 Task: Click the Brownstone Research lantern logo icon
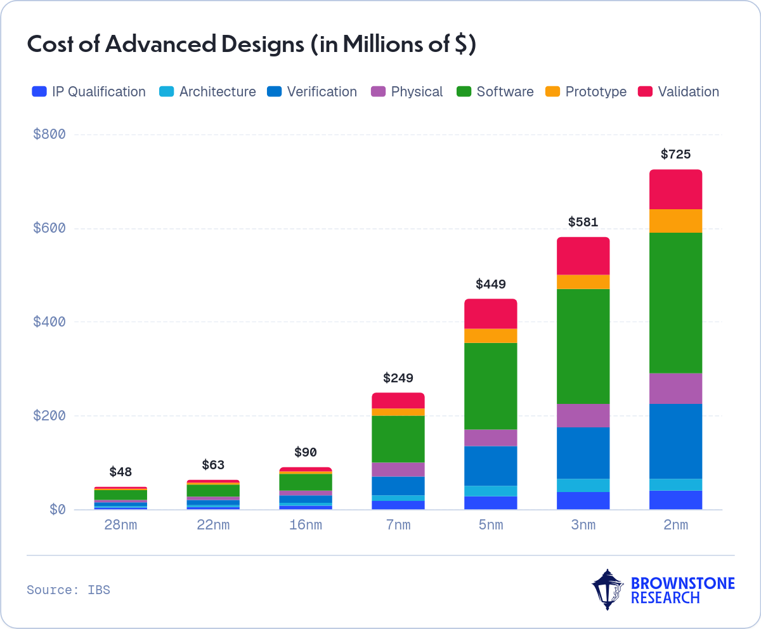(608, 589)
